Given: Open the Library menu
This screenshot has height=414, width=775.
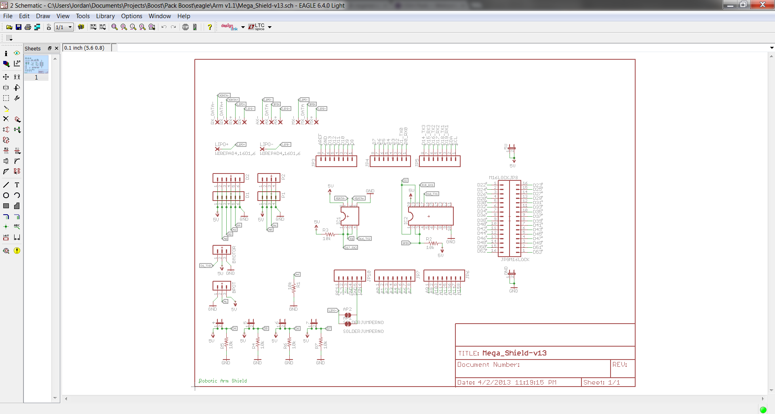Looking at the screenshot, I should 105,16.
